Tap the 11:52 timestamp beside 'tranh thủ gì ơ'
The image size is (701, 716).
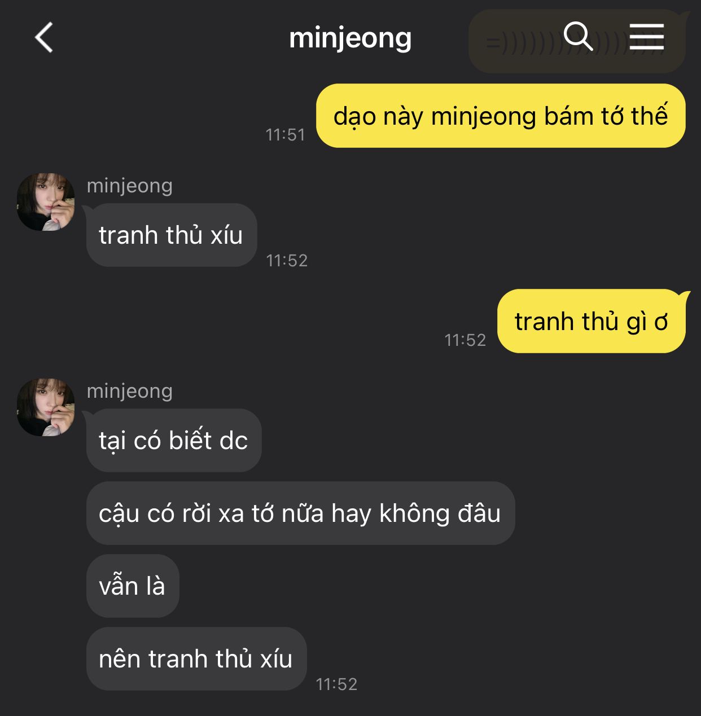coord(465,340)
